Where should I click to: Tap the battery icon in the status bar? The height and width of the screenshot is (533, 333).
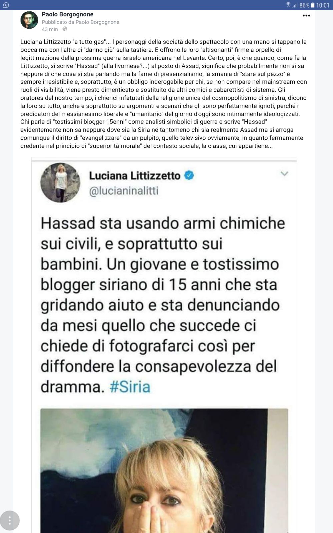tap(313, 5)
